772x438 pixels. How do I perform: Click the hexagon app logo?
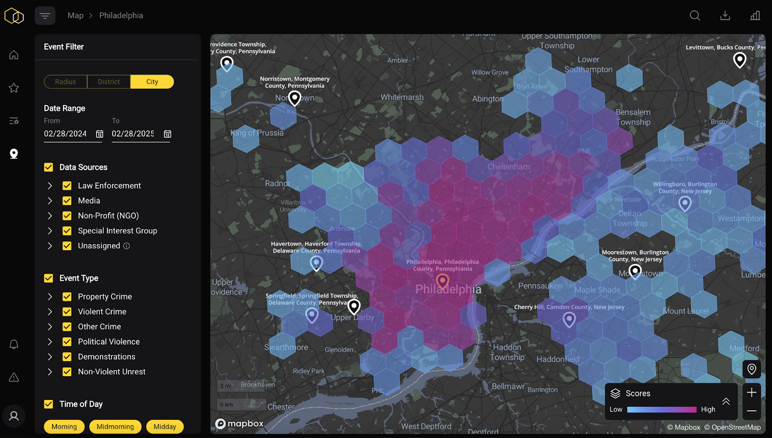click(x=14, y=16)
